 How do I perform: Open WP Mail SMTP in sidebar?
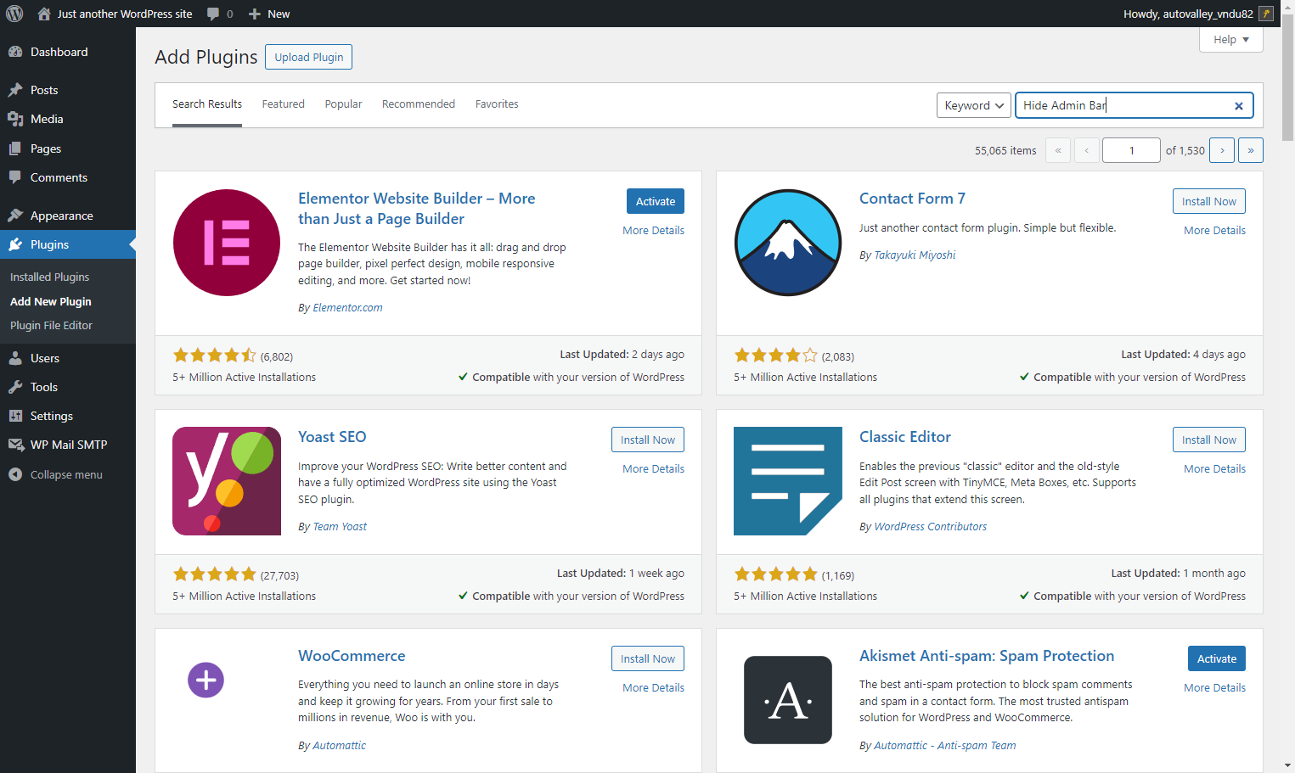click(x=68, y=445)
